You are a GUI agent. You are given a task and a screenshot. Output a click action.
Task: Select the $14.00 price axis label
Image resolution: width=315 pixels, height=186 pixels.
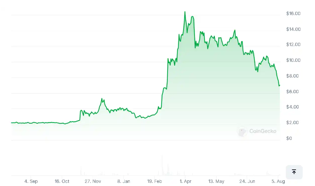[x=293, y=29]
